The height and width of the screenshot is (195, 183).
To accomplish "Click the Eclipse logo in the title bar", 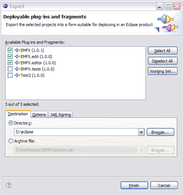I will 5,6.
